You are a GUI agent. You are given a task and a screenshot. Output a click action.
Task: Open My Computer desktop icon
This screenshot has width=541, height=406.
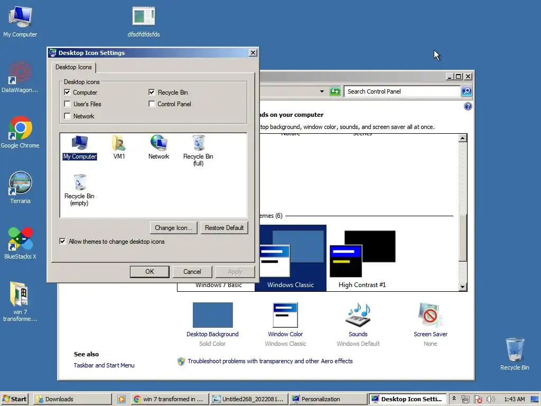click(20, 21)
